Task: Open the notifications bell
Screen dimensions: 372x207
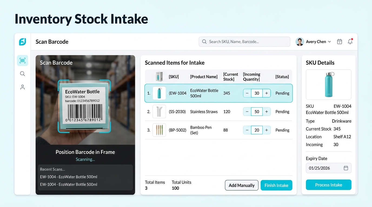Action: click(x=350, y=42)
